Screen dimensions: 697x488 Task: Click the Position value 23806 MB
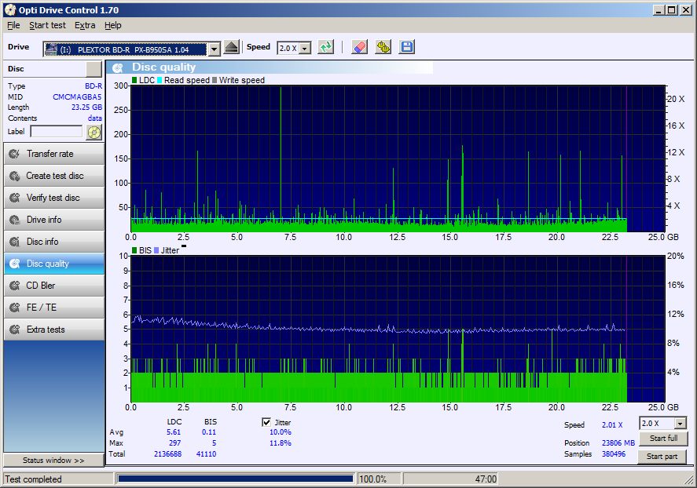[618, 443]
